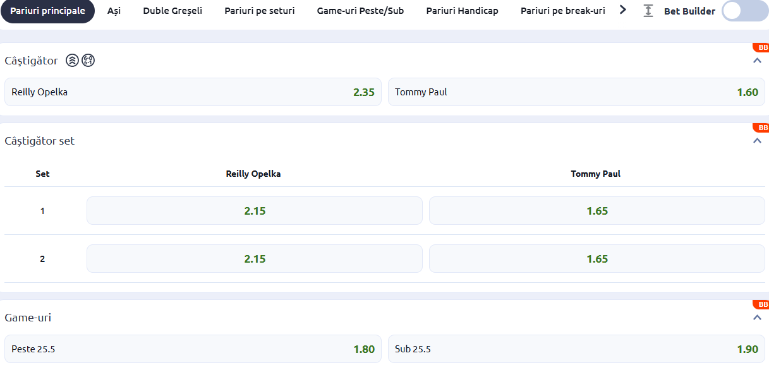Click the BB badge on the Câştigător market

[x=762, y=47]
